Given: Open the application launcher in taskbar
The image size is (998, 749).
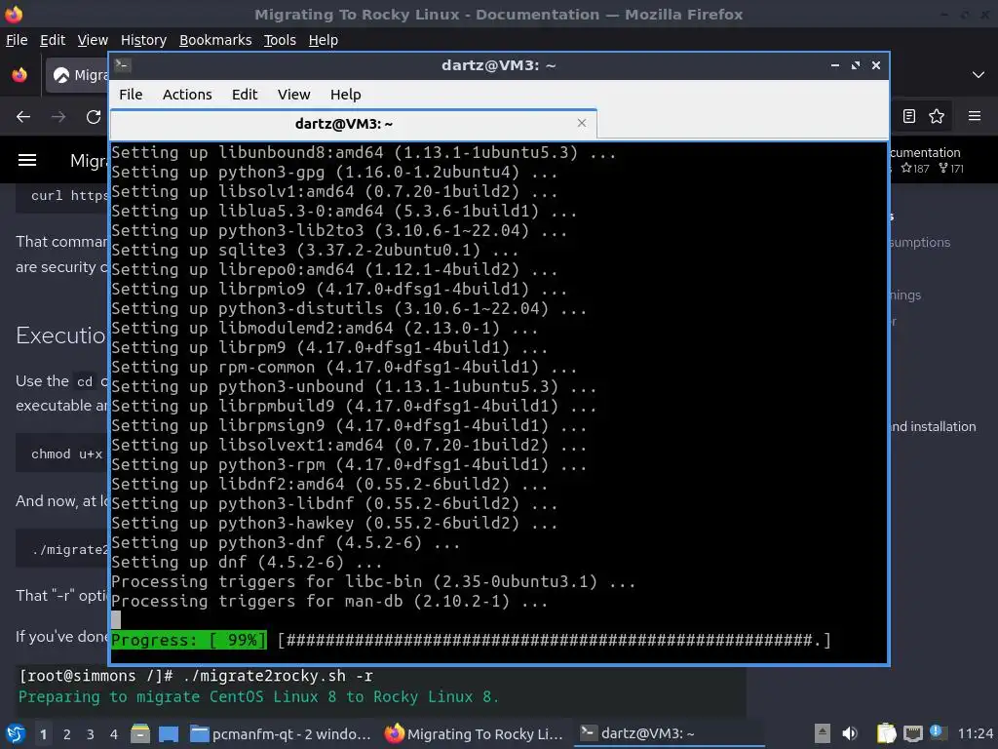Looking at the screenshot, I should pyautogui.click(x=16, y=733).
